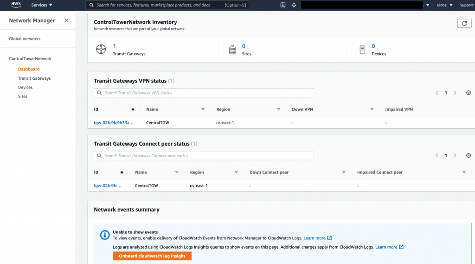Open the AWS home logo
Image resolution: width=475 pixels, height=264 pixels.
tap(16, 5)
